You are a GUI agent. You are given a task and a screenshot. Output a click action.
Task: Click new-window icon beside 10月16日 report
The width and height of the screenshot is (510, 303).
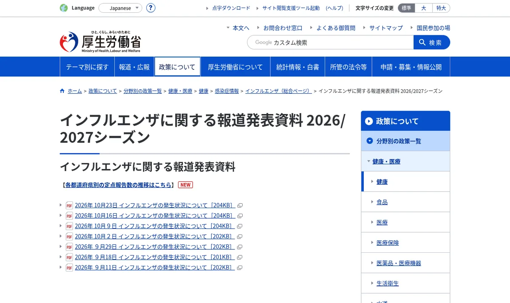tap(240, 216)
